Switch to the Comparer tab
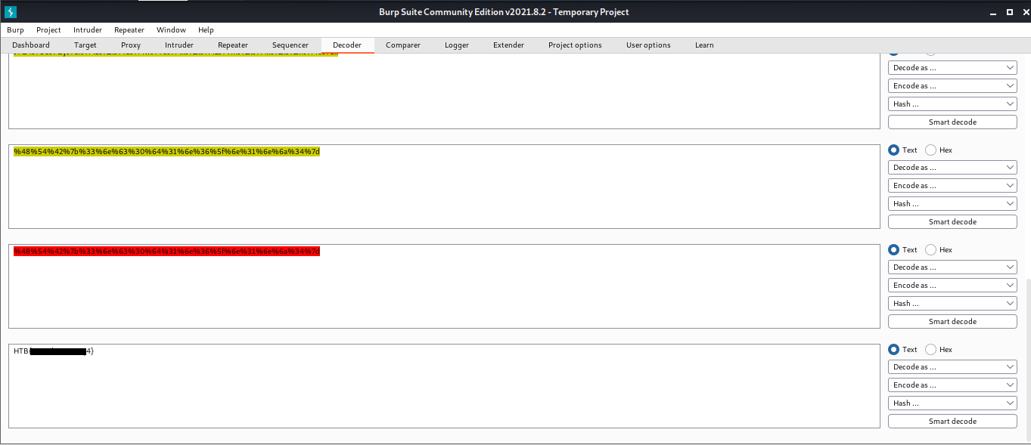 (x=403, y=45)
